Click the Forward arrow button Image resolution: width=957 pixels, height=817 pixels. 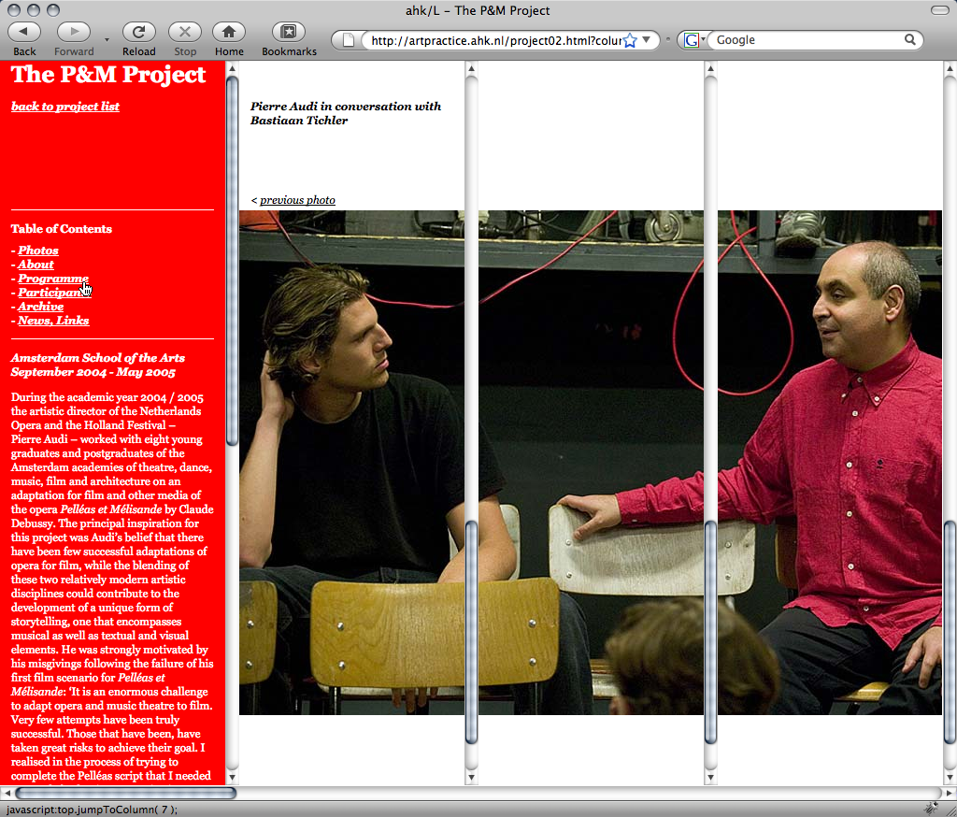[x=74, y=32]
